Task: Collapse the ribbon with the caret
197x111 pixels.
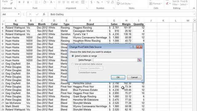Action: point(194,8)
